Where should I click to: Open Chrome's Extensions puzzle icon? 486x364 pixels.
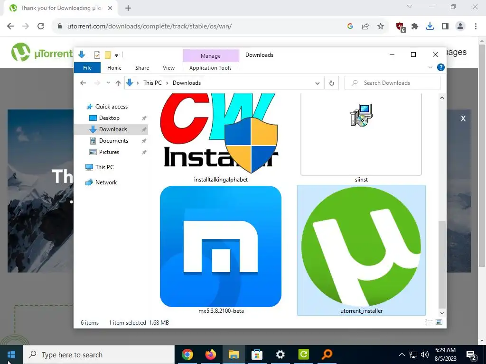point(415,27)
